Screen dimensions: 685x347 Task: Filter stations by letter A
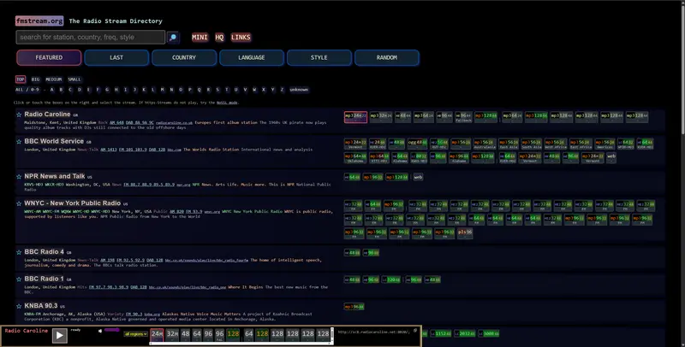(x=51, y=90)
